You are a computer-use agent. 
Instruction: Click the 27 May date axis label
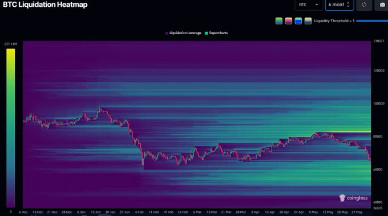[357, 212]
